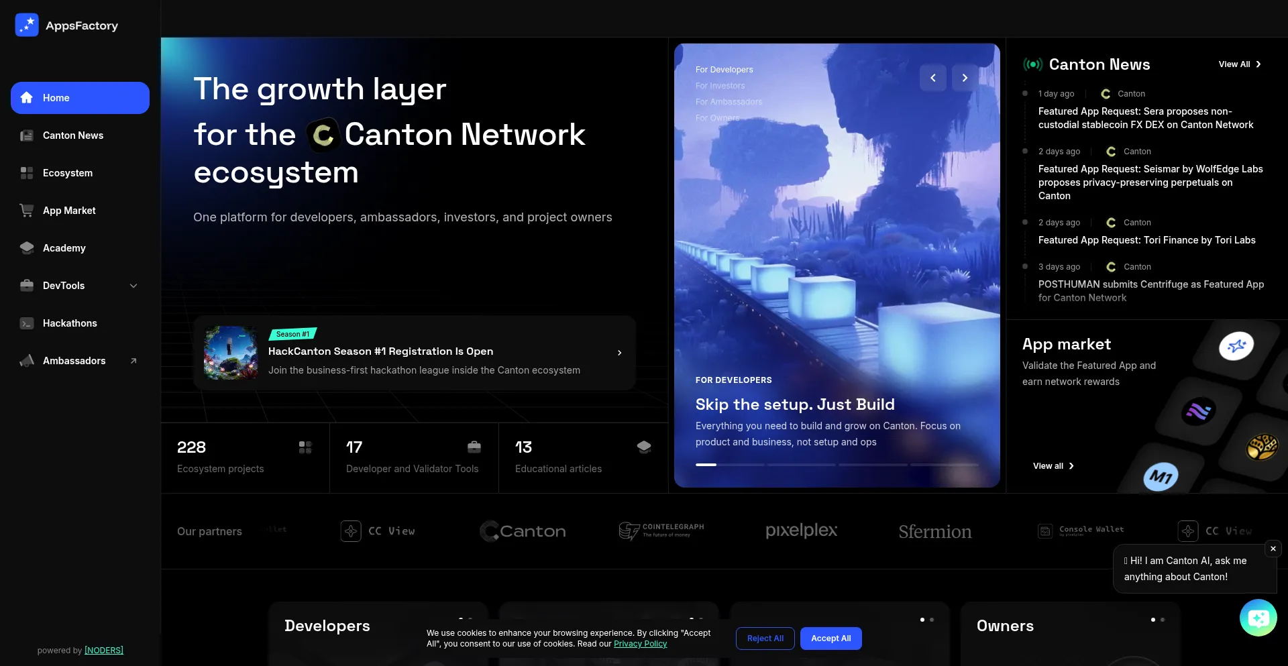Open App Market in the sidebar
The height and width of the screenshot is (666, 1288).
(x=80, y=211)
